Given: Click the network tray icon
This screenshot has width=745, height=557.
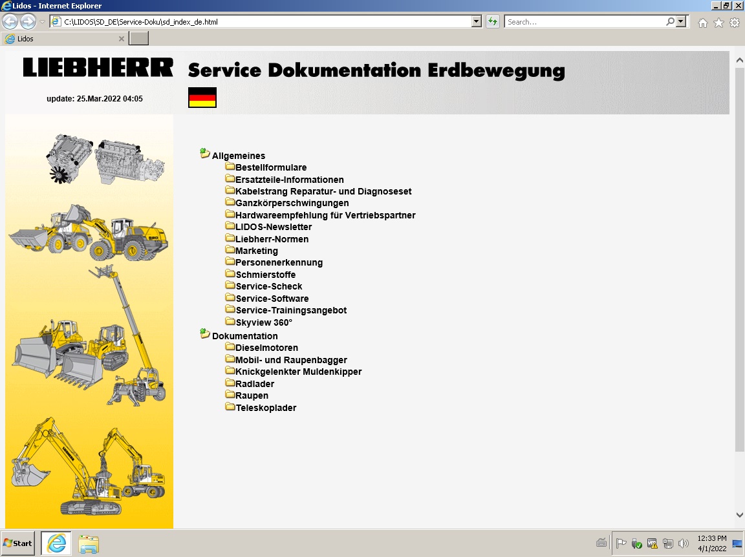Looking at the screenshot, I should pos(668,543).
